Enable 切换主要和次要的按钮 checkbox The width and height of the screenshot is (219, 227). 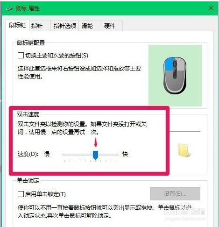[21, 55]
